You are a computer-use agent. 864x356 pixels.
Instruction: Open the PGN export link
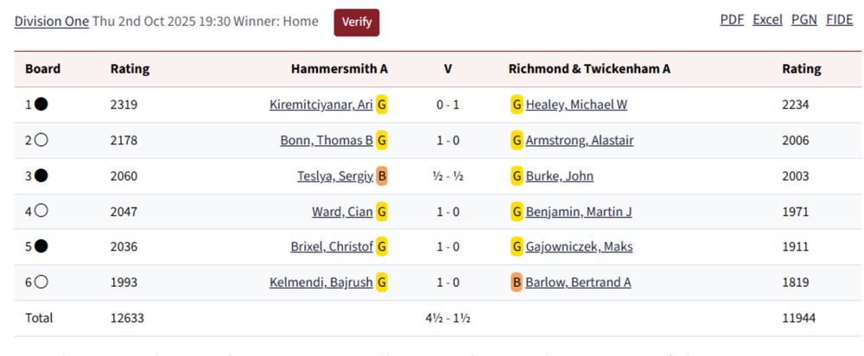point(804,20)
